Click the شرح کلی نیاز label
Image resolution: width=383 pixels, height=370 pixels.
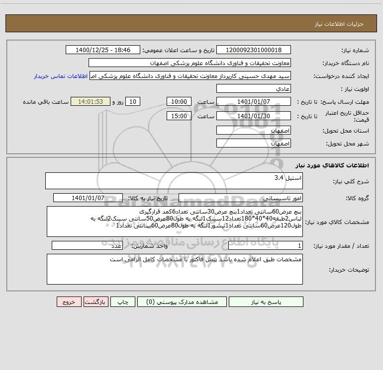coord(351,181)
